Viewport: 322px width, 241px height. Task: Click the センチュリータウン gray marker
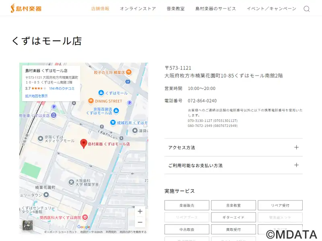[46, 194]
